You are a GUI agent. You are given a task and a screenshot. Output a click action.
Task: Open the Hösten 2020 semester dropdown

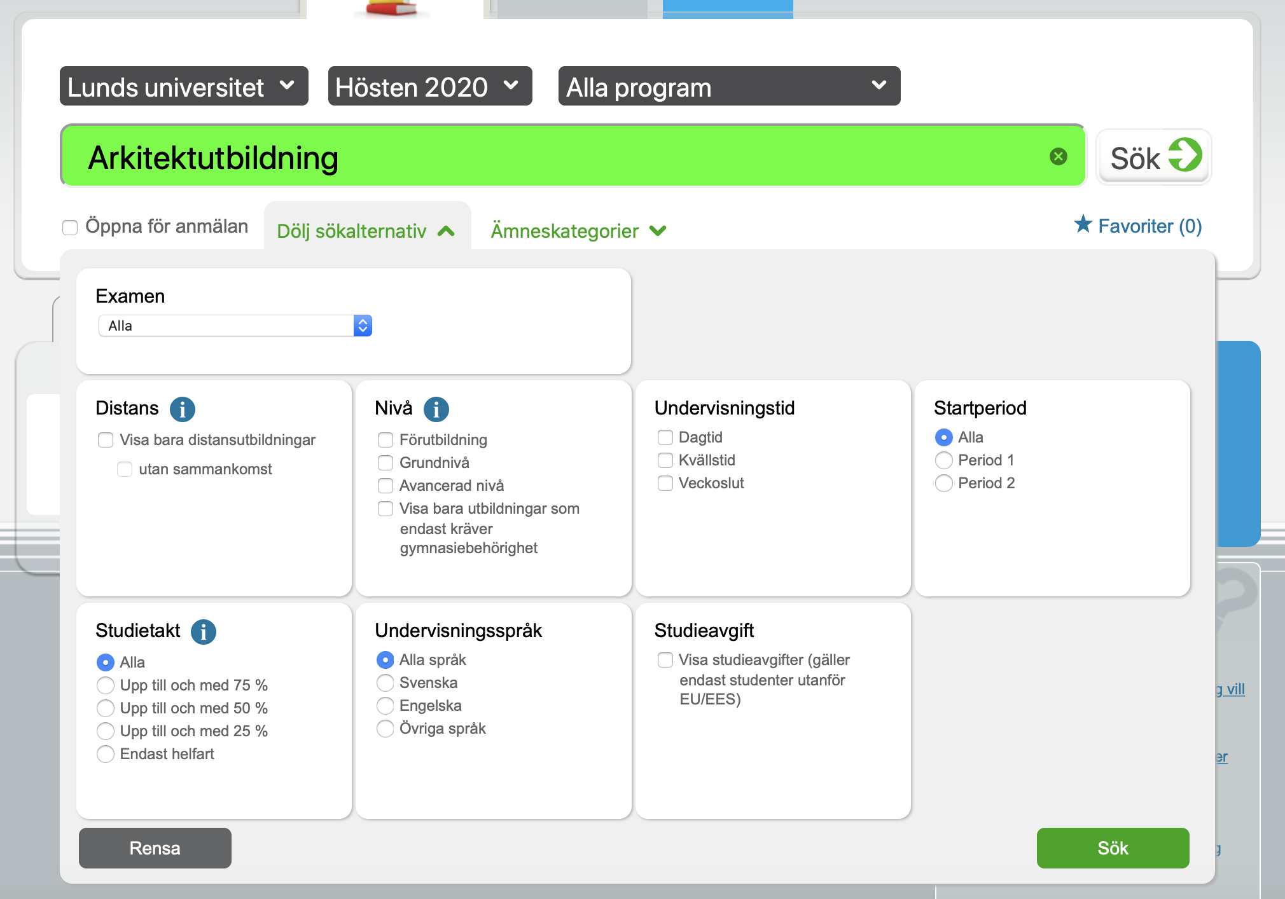[x=430, y=86]
